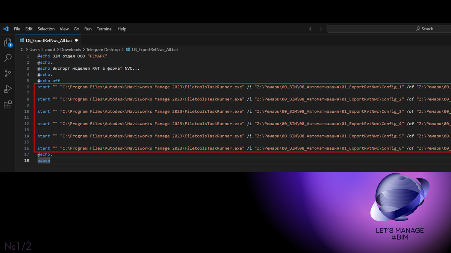The image size is (451, 253).
Task: Go back with the left arrow
Action: coord(311,29)
